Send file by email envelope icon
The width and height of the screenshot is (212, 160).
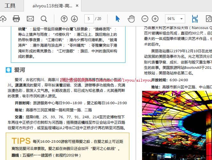(30, 19)
